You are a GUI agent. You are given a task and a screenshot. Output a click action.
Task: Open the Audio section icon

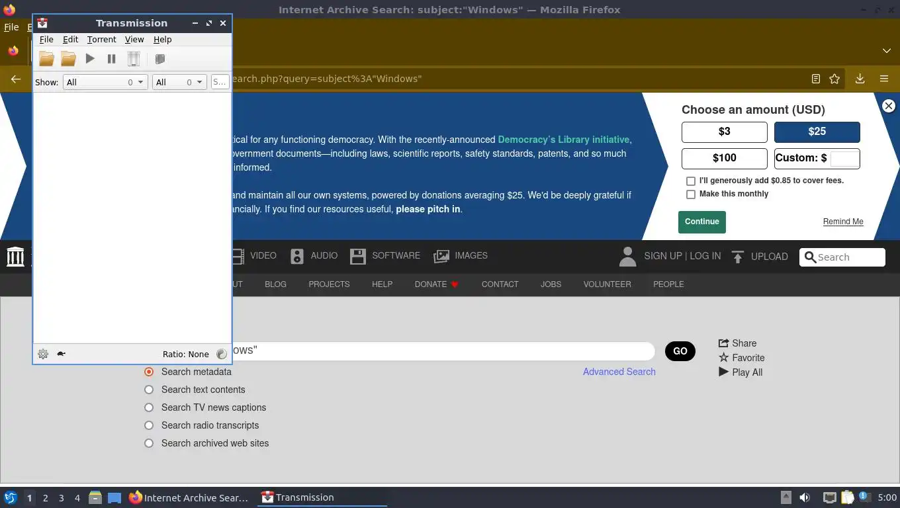point(297,256)
